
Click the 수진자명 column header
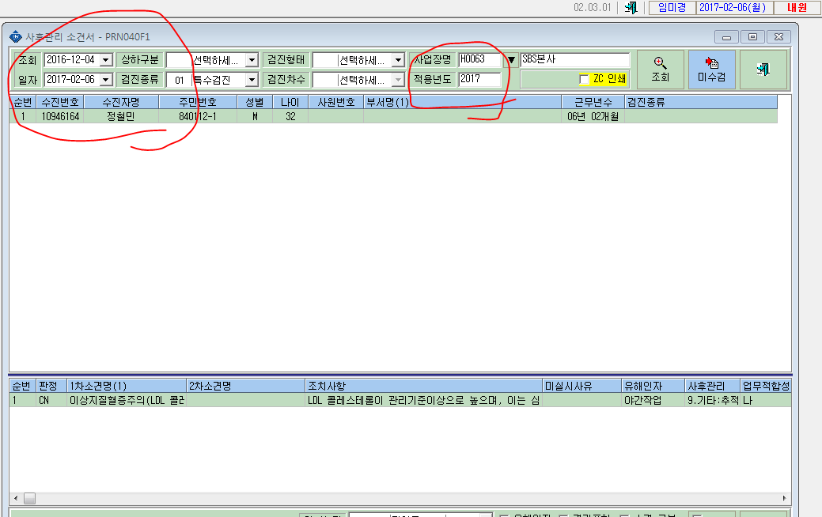(x=121, y=102)
